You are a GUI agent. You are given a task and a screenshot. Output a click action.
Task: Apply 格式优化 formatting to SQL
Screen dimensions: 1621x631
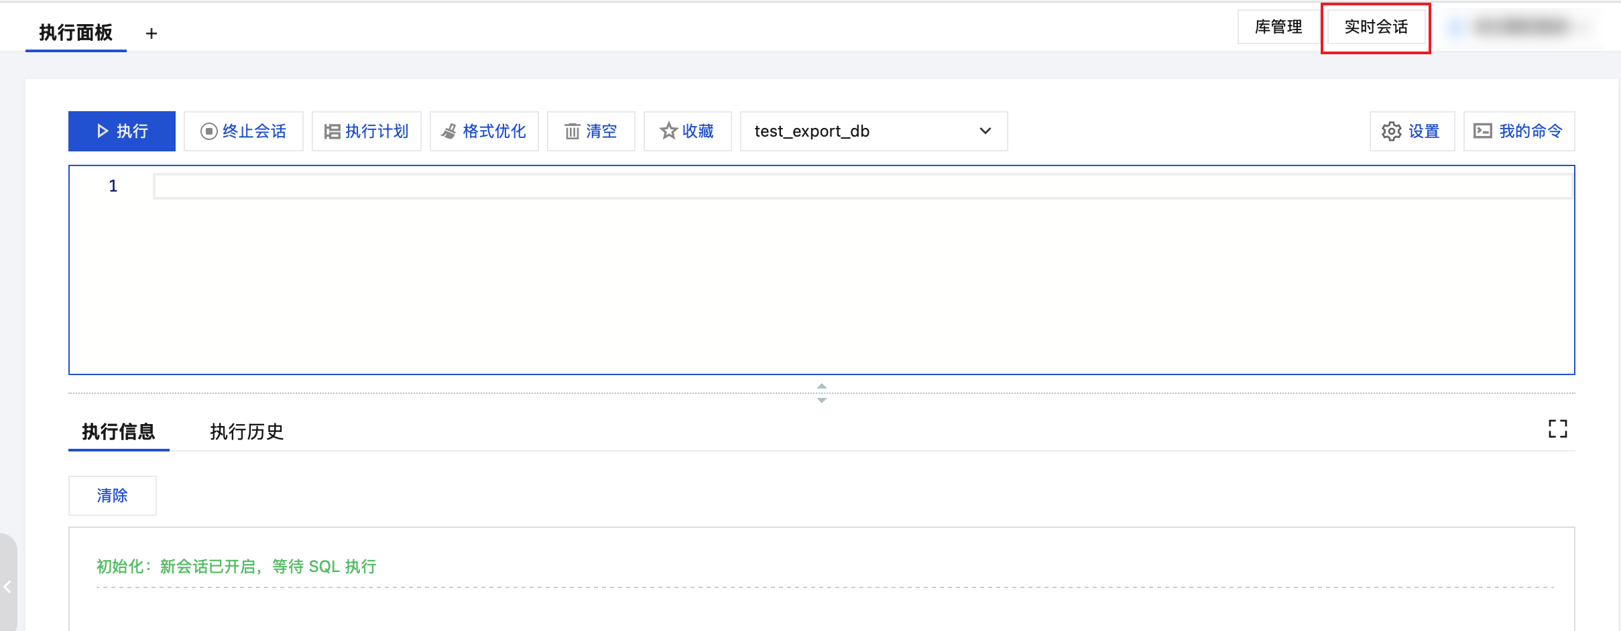484,131
